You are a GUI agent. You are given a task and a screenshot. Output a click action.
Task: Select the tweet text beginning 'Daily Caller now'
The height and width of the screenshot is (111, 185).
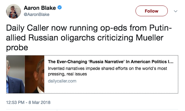point(89,38)
